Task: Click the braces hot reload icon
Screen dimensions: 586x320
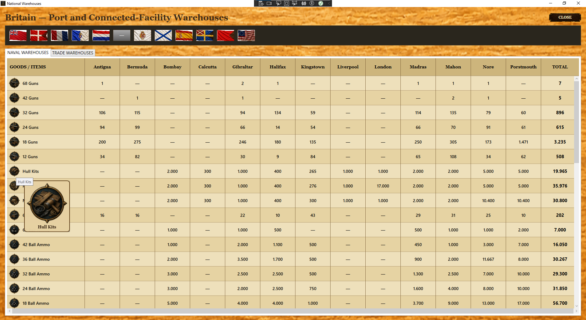Action: (304, 3)
